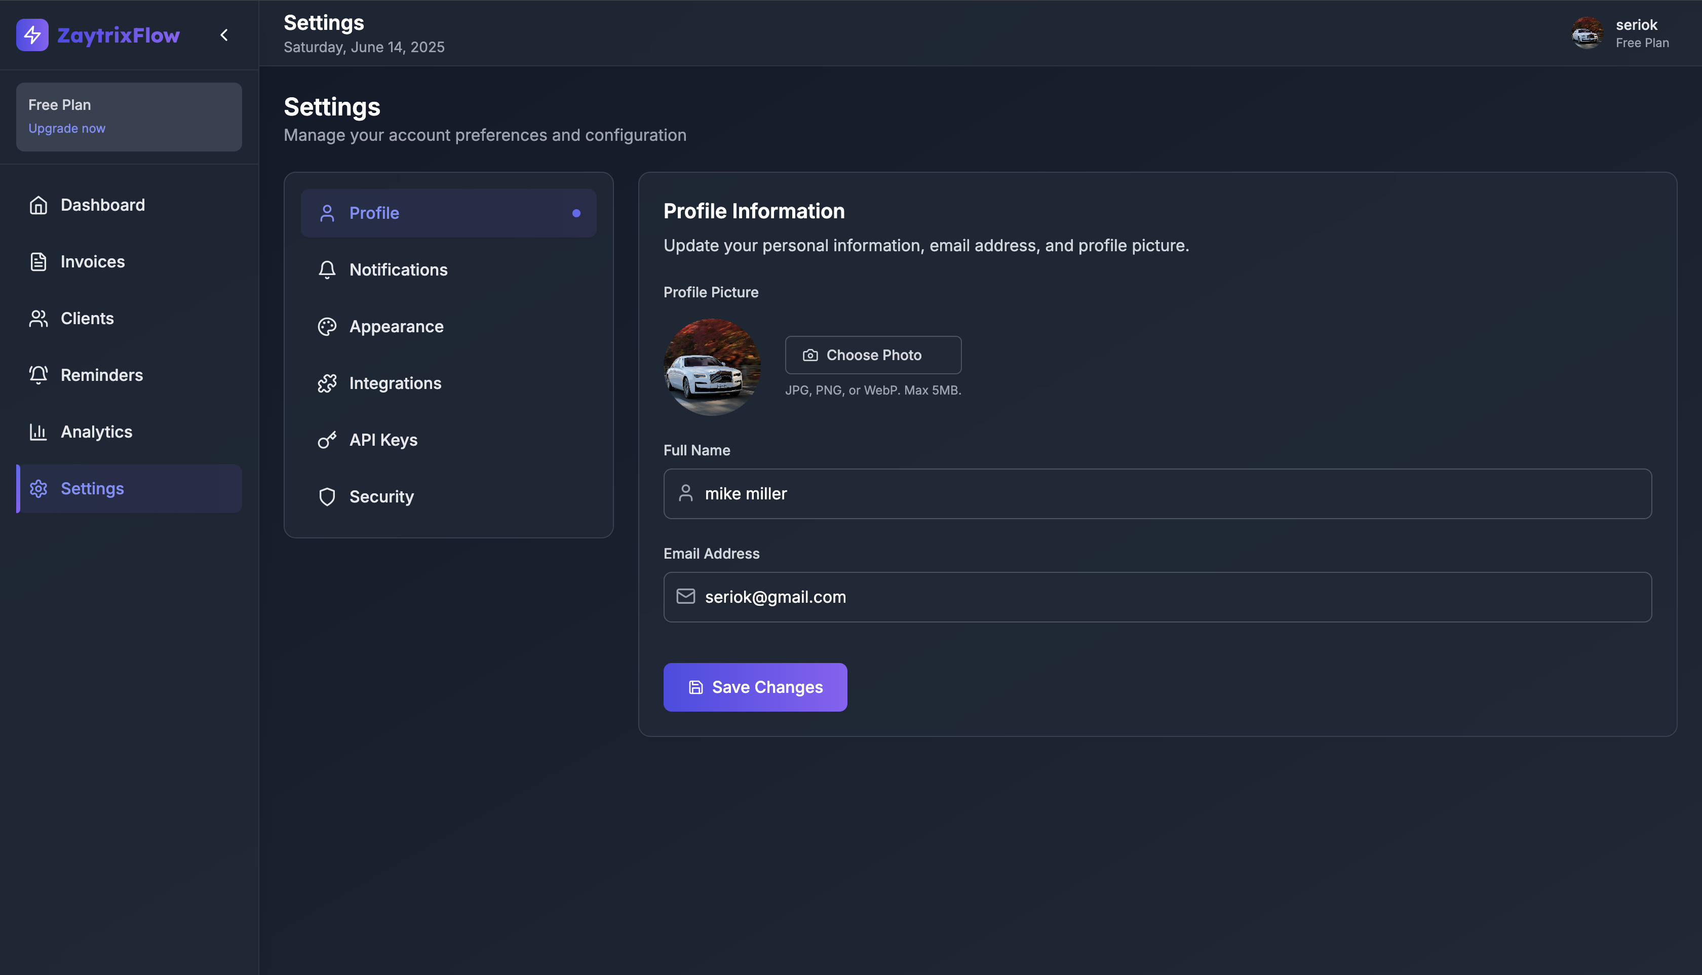
Task: Click the Settings gear icon in sidebar
Action: (x=38, y=489)
